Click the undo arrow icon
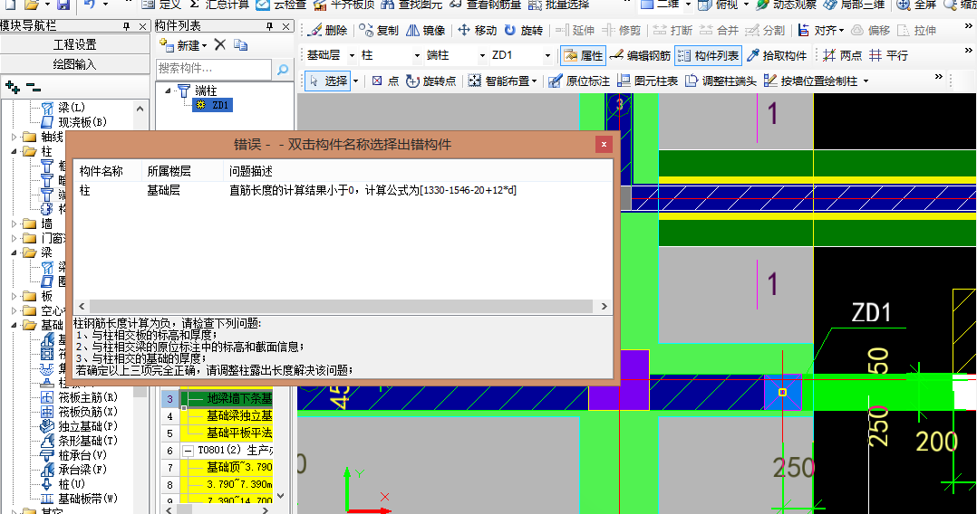 click(89, 5)
